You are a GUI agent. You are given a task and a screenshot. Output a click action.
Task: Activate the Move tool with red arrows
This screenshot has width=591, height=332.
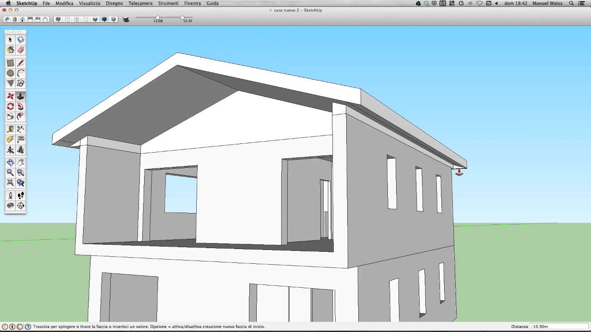coord(10,96)
